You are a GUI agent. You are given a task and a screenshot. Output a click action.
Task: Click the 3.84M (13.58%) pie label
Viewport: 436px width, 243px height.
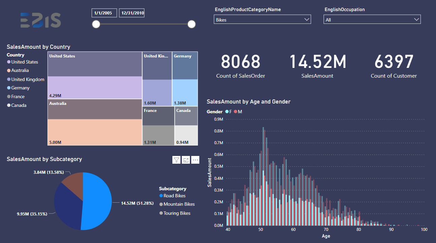click(48, 172)
